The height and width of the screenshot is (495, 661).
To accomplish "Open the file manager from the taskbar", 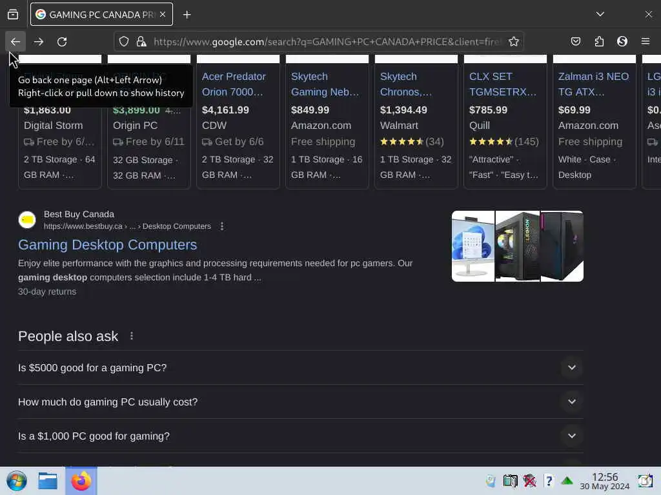I will click(48, 481).
